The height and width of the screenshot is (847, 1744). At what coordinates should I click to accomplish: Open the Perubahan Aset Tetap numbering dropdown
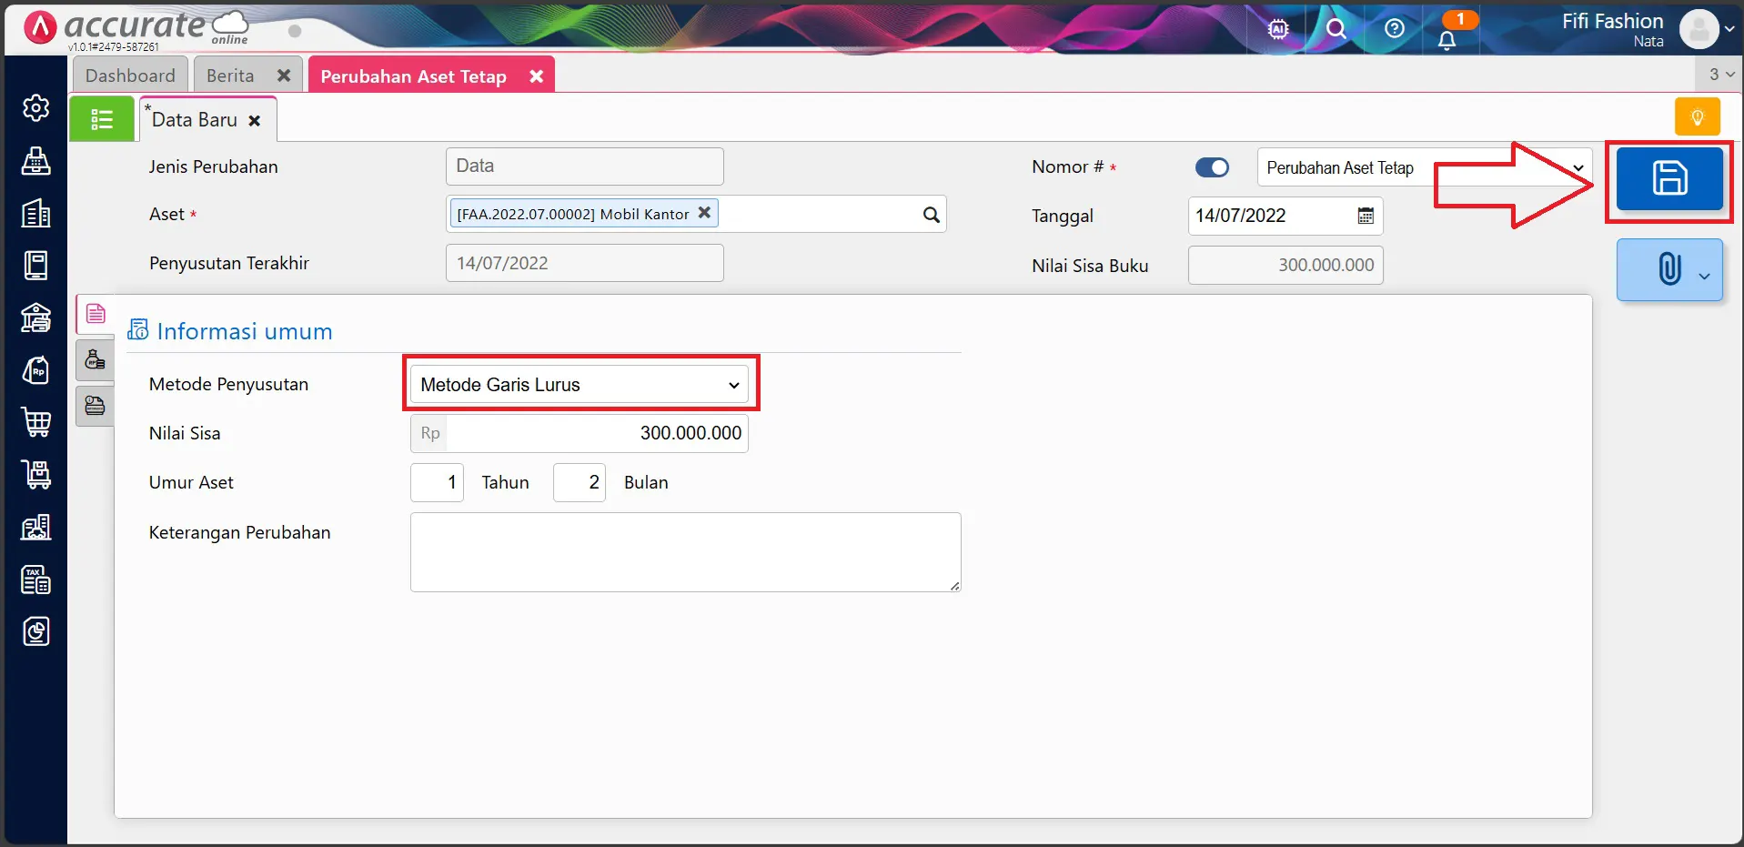1425,167
